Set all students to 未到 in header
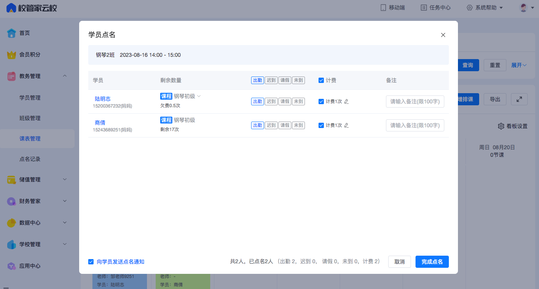 (x=298, y=80)
